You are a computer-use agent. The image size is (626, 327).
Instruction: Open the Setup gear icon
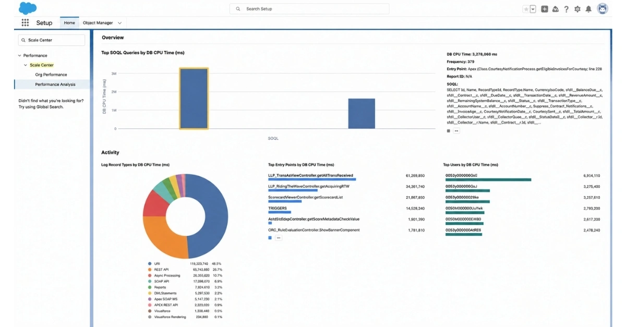click(577, 9)
